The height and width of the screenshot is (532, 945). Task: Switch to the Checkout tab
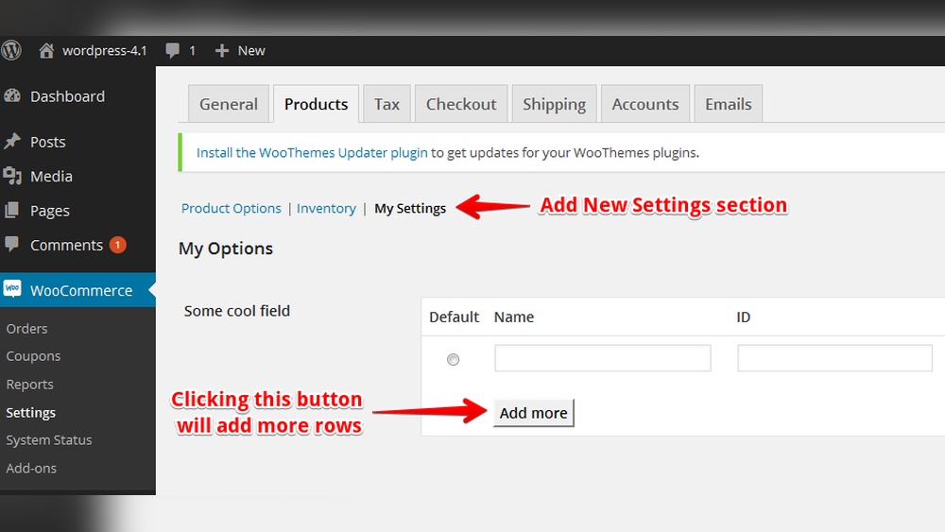tap(461, 104)
